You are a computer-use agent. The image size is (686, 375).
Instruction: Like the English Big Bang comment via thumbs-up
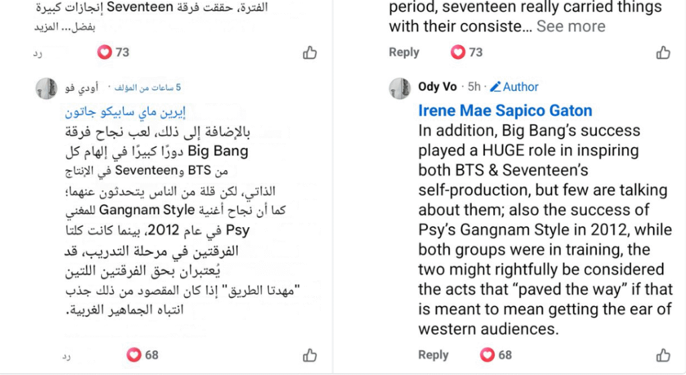tap(663, 355)
